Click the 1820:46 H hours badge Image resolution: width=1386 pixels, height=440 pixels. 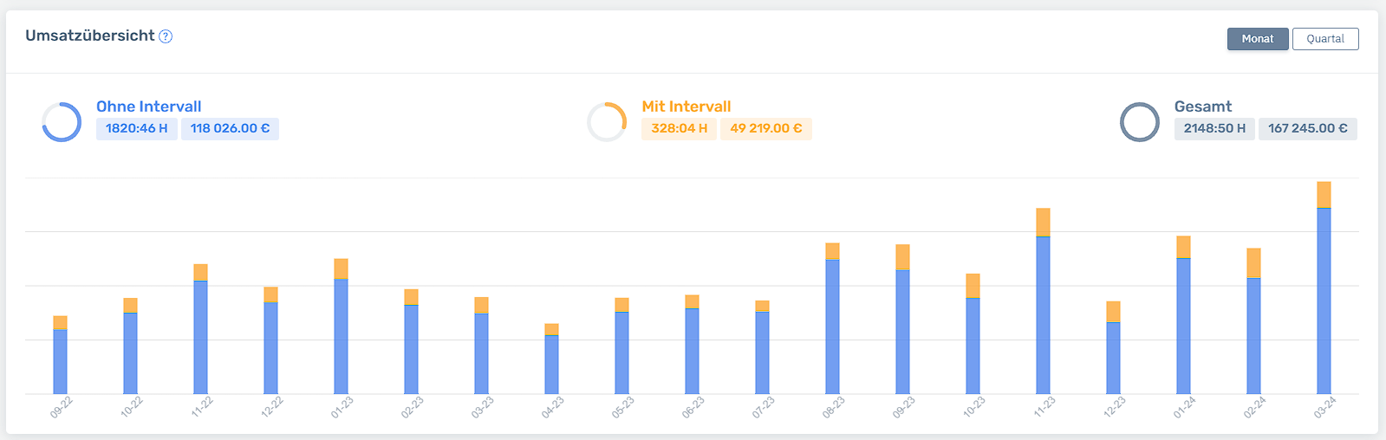136,129
